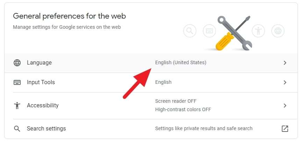This screenshot has width=300, height=141.
Task: Open the Search settings label
Action: (x=46, y=128)
